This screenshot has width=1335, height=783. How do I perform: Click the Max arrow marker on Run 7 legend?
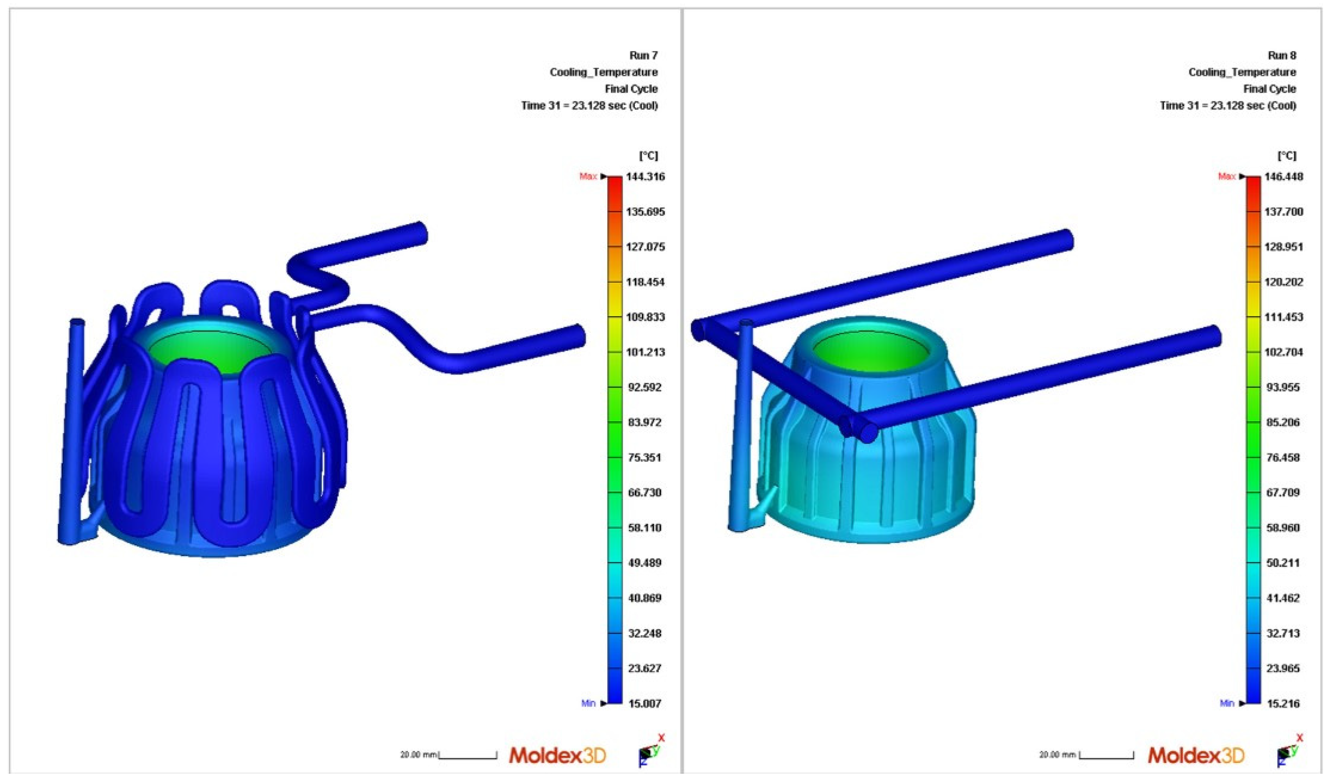[x=603, y=177]
